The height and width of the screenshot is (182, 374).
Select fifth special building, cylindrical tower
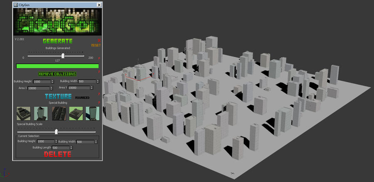click(93, 114)
